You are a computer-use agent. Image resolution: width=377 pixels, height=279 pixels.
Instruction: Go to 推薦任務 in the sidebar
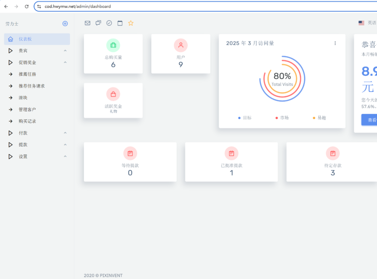pos(37,74)
